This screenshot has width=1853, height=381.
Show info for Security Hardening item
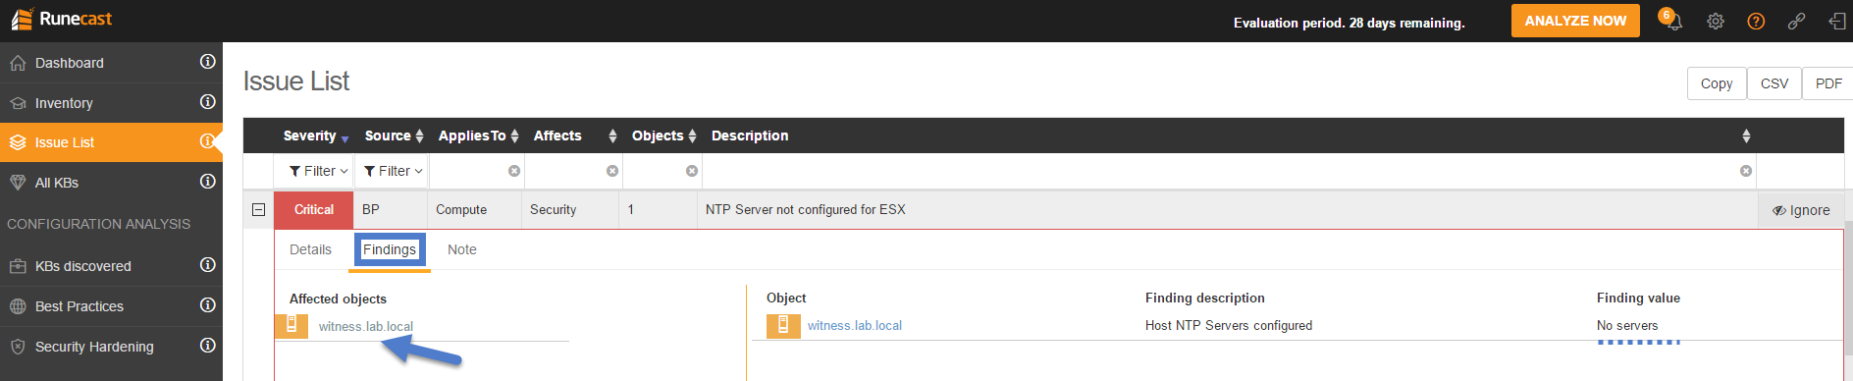point(208,345)
